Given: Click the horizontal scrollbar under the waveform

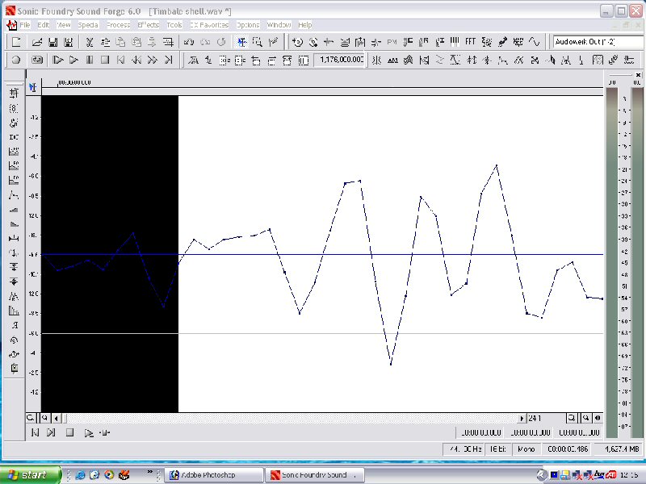Looking at the screenshot, I should pyautogui.click(x=291, y=418).
